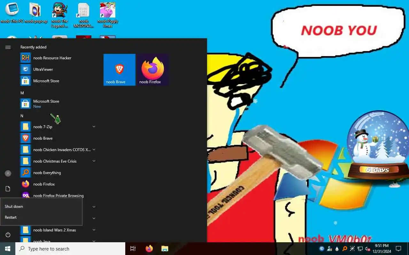This screenshot has width=409, height=255.
Task: Click the water drop tray icon
Action: [337, 249]
